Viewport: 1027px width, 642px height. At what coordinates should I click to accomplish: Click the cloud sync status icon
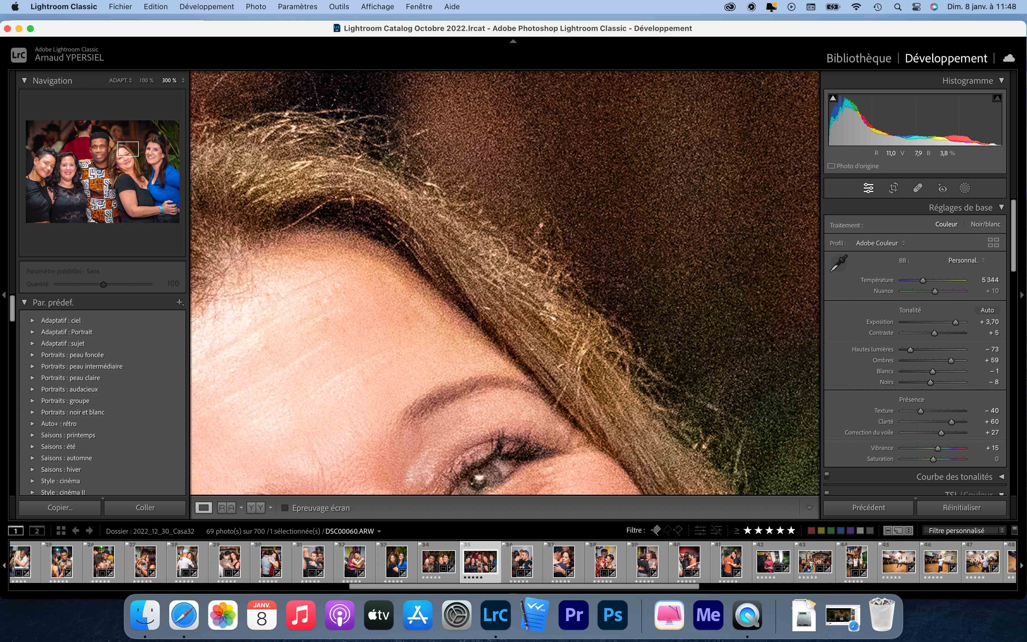pyautogui.click(x=1009, y=58)
